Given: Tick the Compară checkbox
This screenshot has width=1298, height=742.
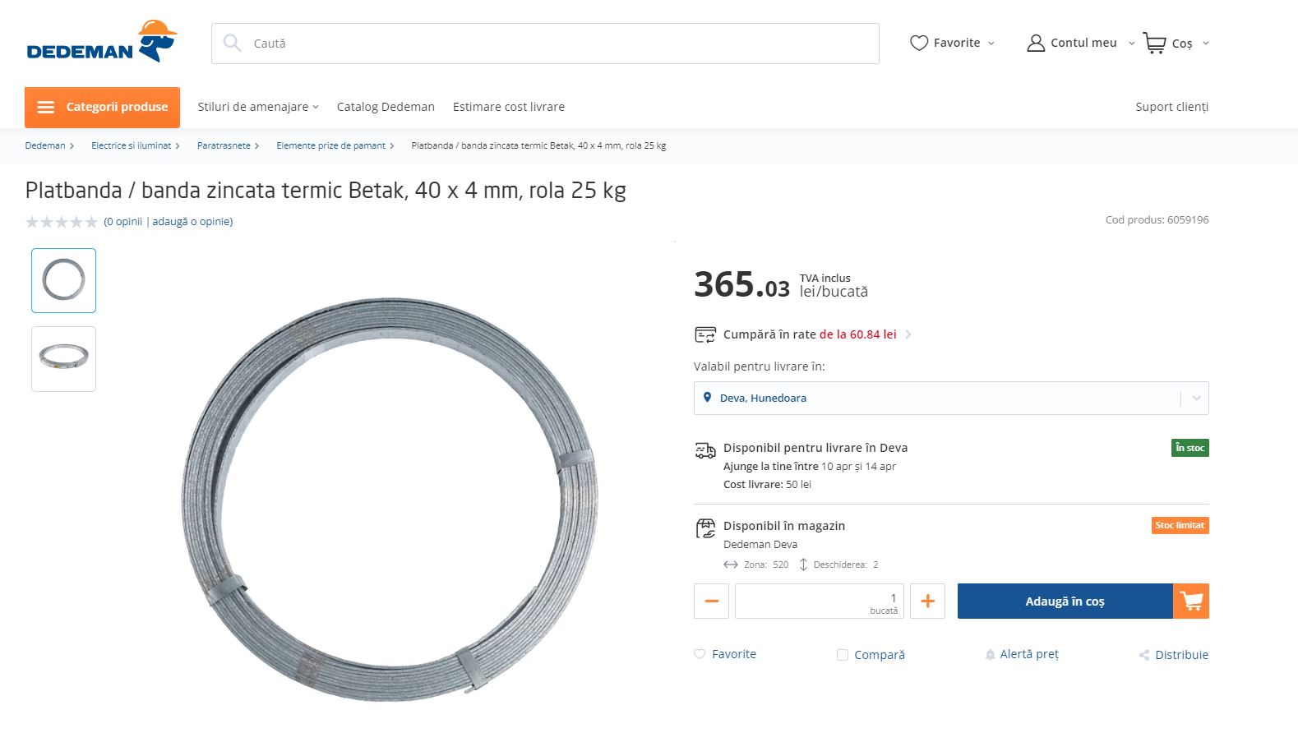Looking at the screenshot, I should (843, 655).
